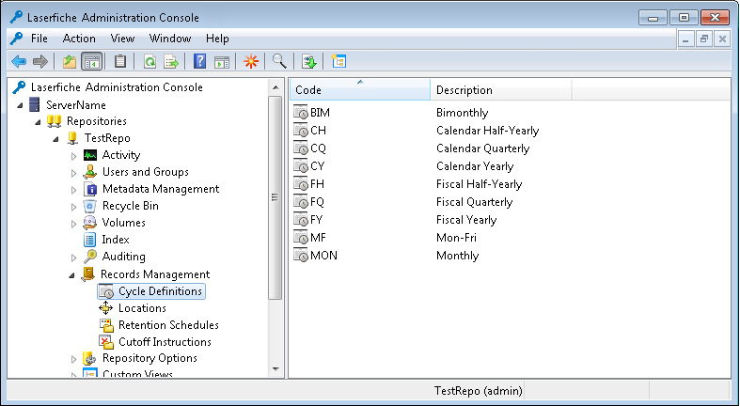Select Cycle Definitions in the tree
740x406 pixels.
[151, 291]
